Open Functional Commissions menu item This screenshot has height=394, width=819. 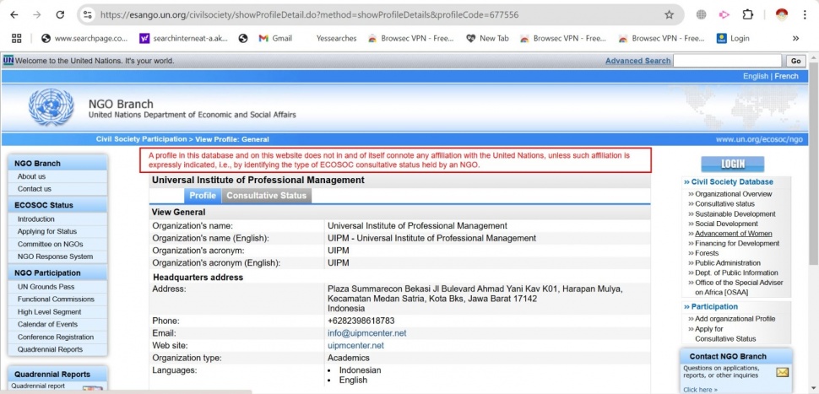(x=56, y=300)
